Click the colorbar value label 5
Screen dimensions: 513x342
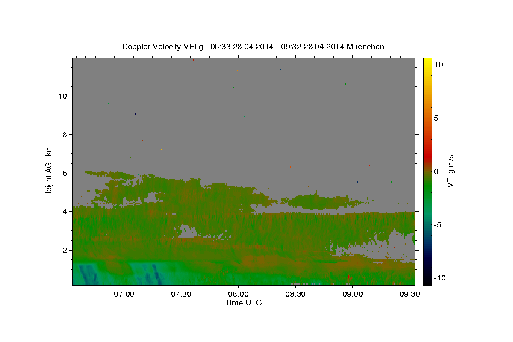[436, 118]
